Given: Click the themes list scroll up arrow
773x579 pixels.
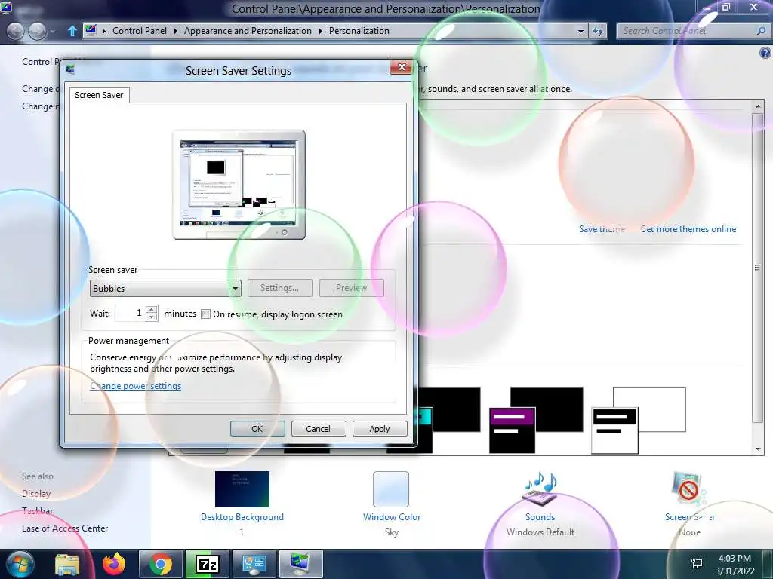Looking at the screenshot, I should [x=758, y=106].
